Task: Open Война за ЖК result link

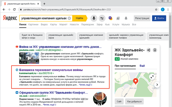Action: (x=60, y=47)
